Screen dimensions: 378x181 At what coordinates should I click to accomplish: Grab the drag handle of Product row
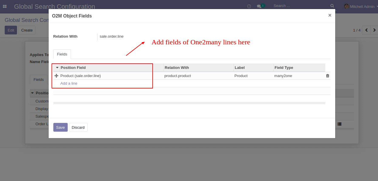(x=56, y=76)
